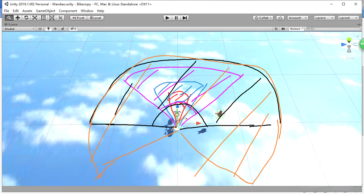Select the Rect transform tool
The height and width of the screenshot is (194, 364).
[x=43, y=18]
